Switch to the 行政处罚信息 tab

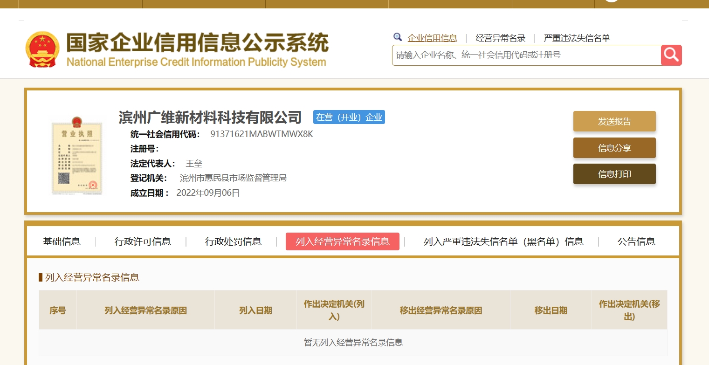point(233,241)
